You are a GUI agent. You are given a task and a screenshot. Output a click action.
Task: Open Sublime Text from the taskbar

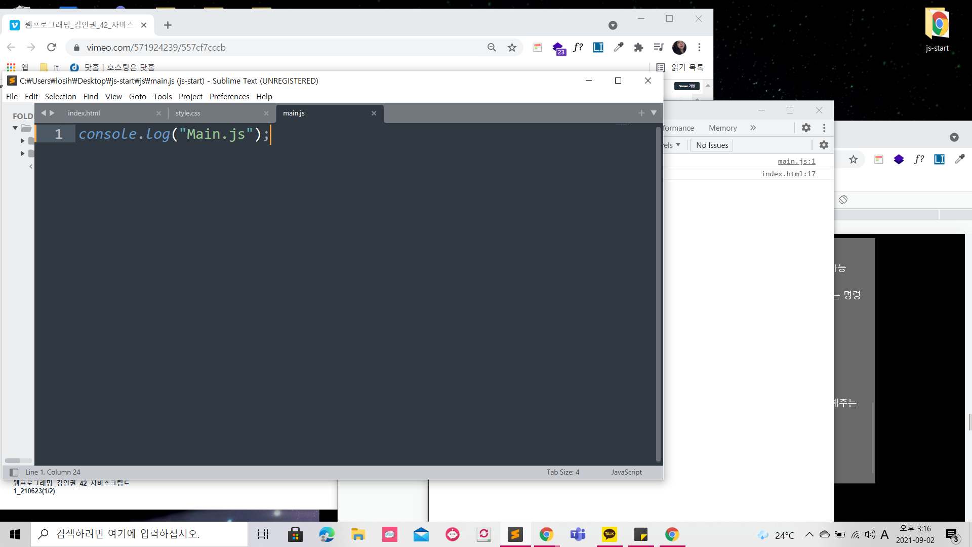tap(515, 534)
